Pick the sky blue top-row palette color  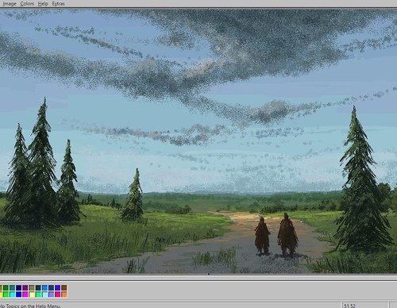coord(44,287)
